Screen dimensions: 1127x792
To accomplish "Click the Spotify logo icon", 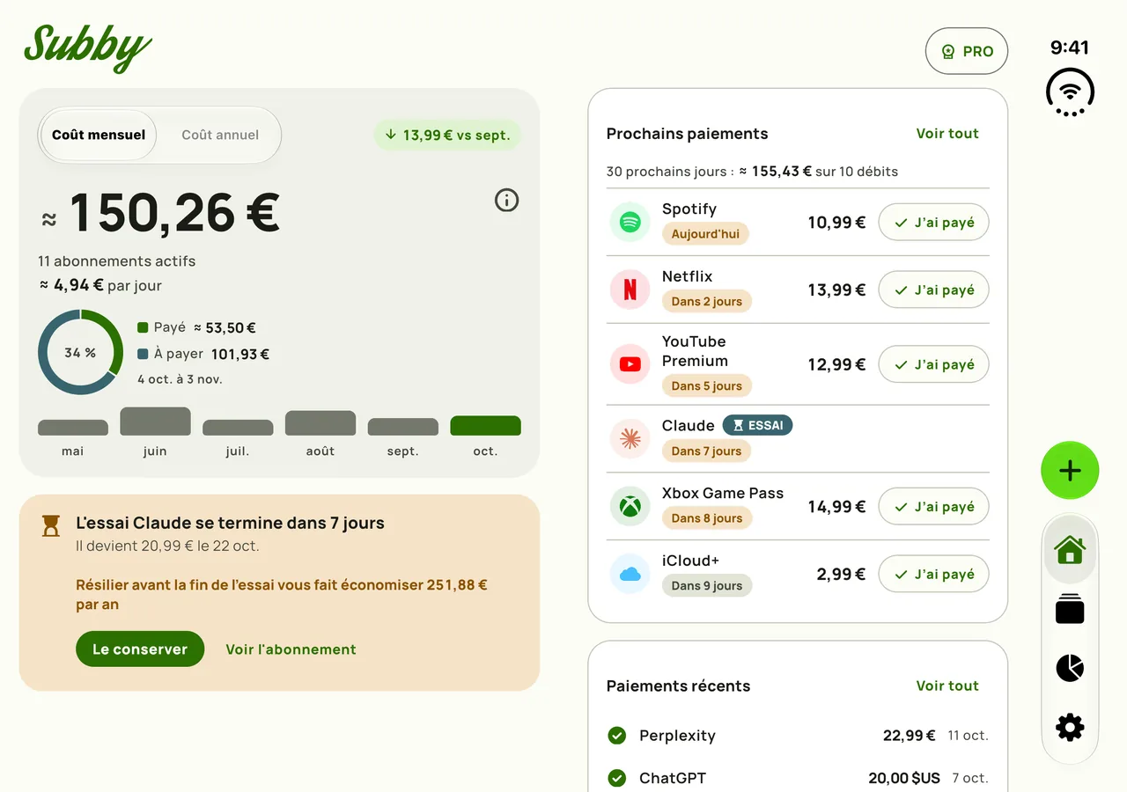I will point(630,223).
